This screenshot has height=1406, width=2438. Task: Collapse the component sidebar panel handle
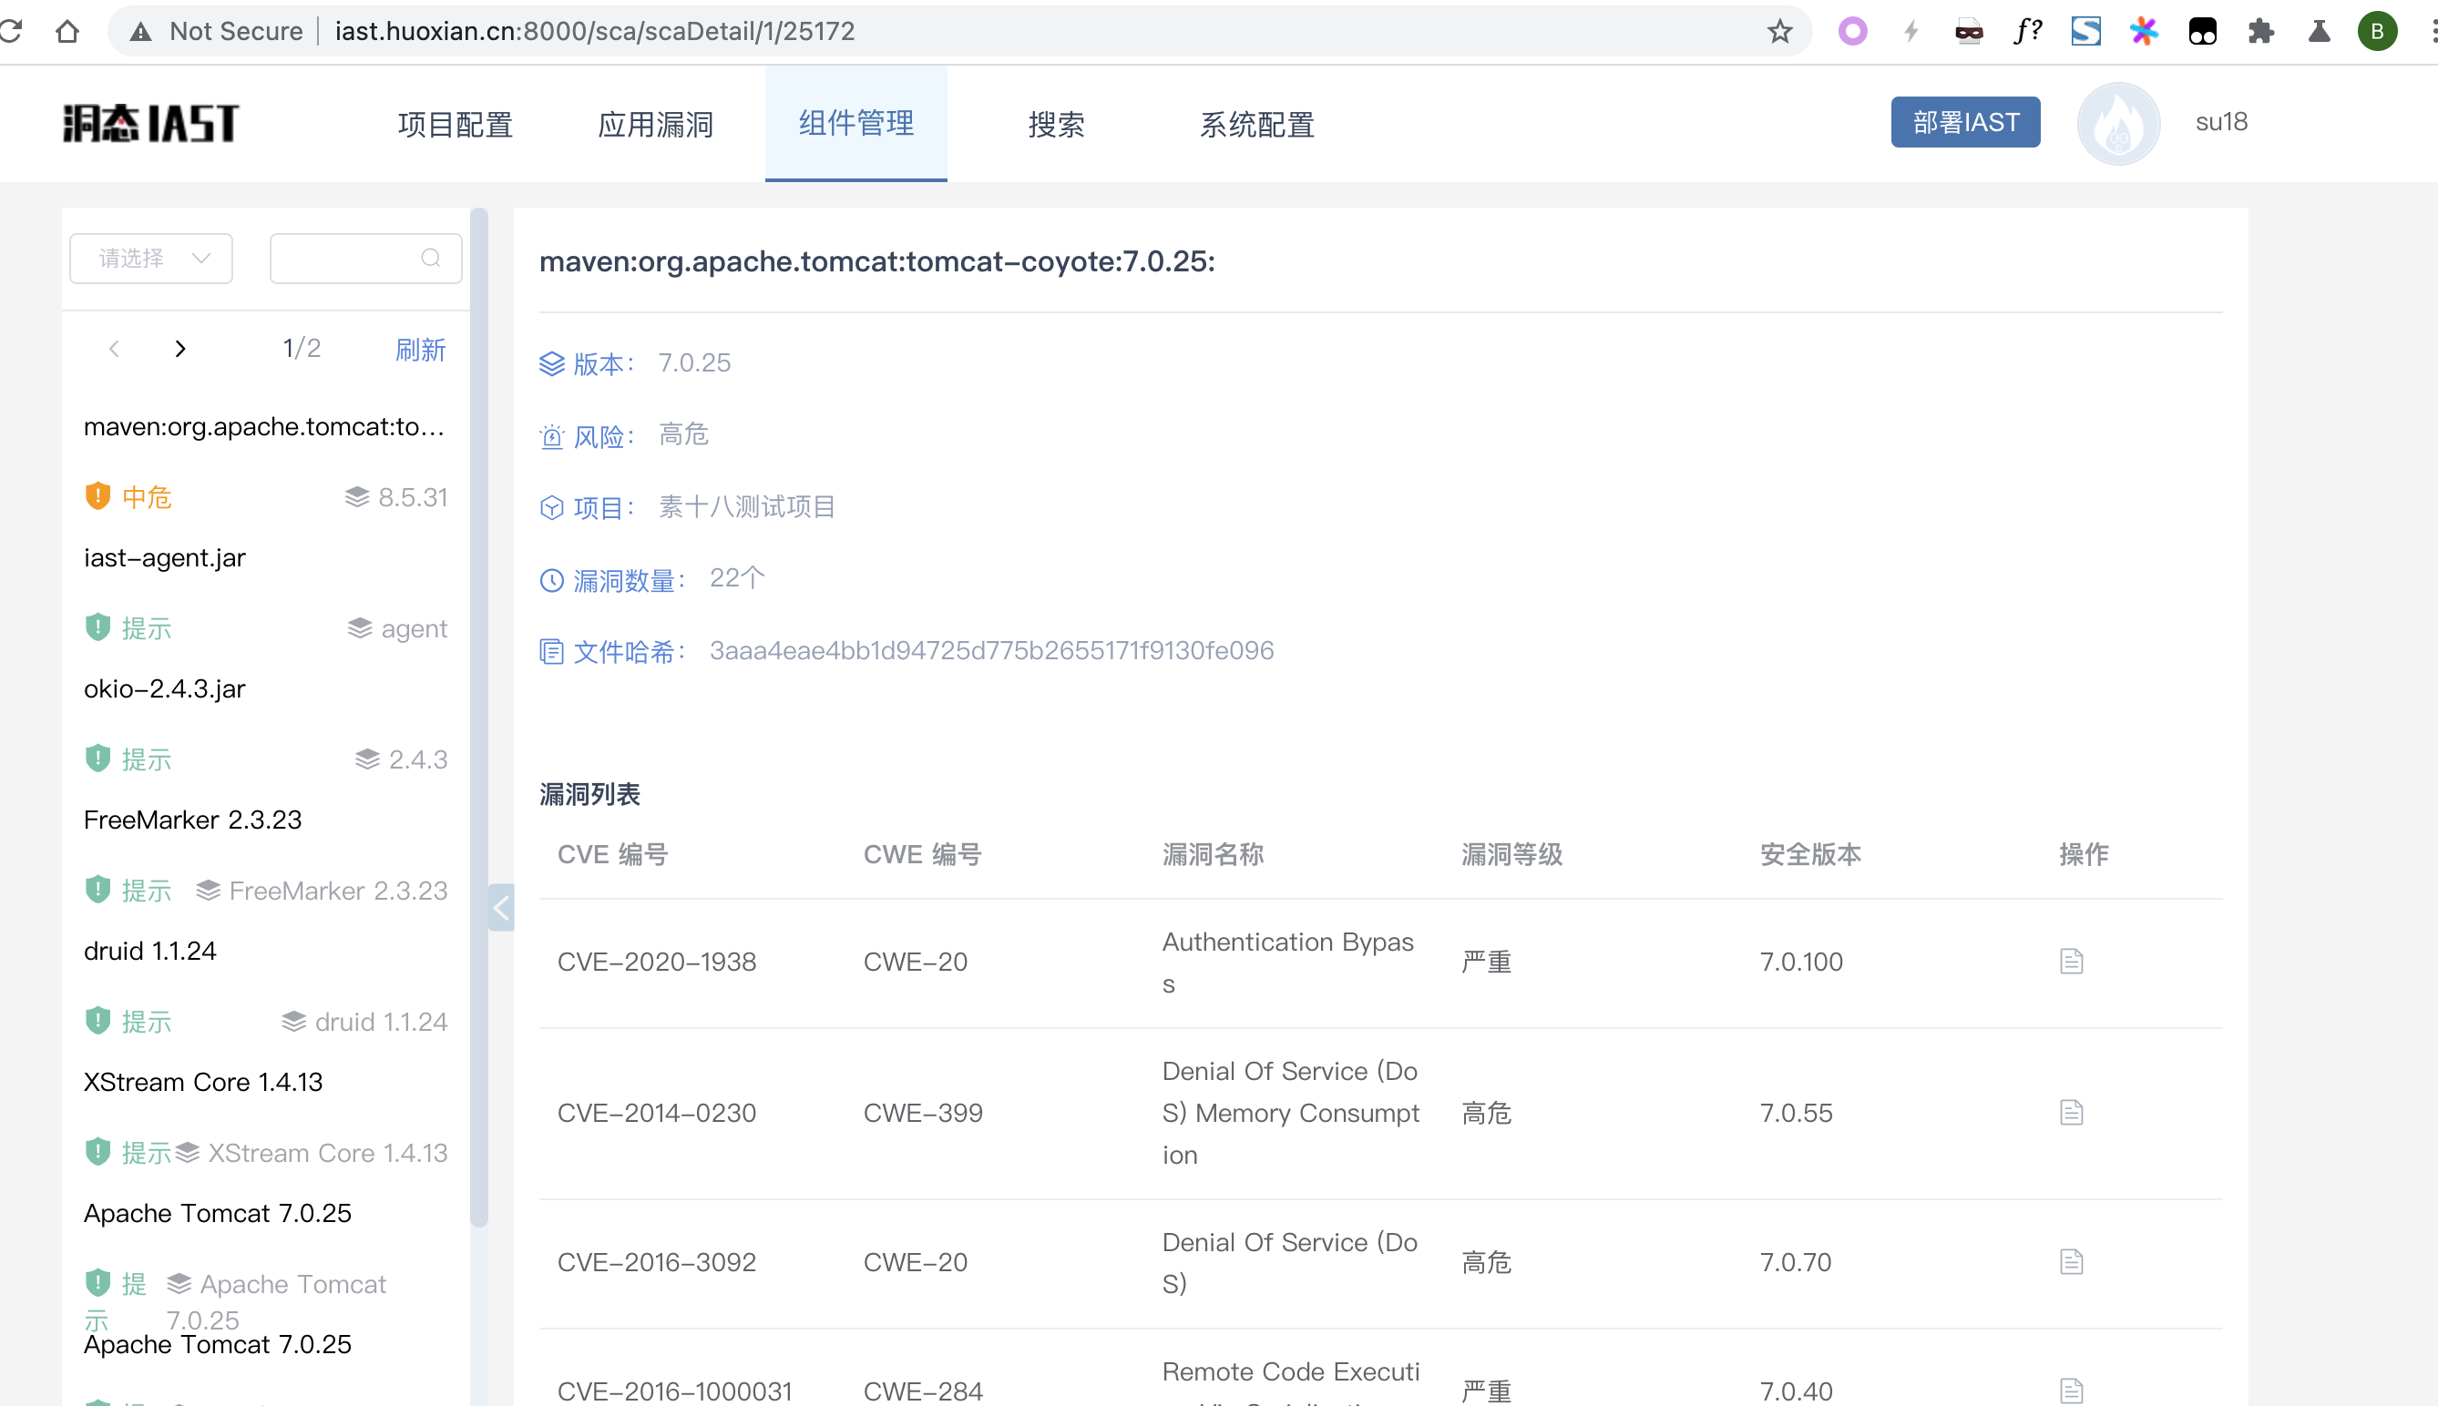tap(500, 907)
